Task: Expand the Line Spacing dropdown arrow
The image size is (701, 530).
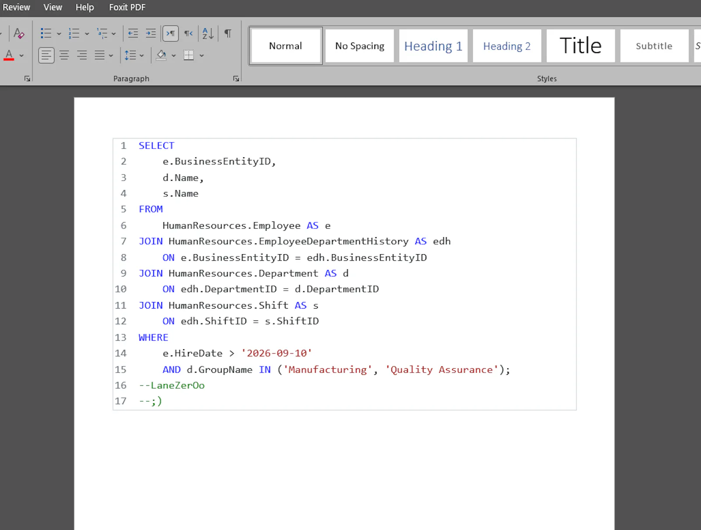Action: 142,56
